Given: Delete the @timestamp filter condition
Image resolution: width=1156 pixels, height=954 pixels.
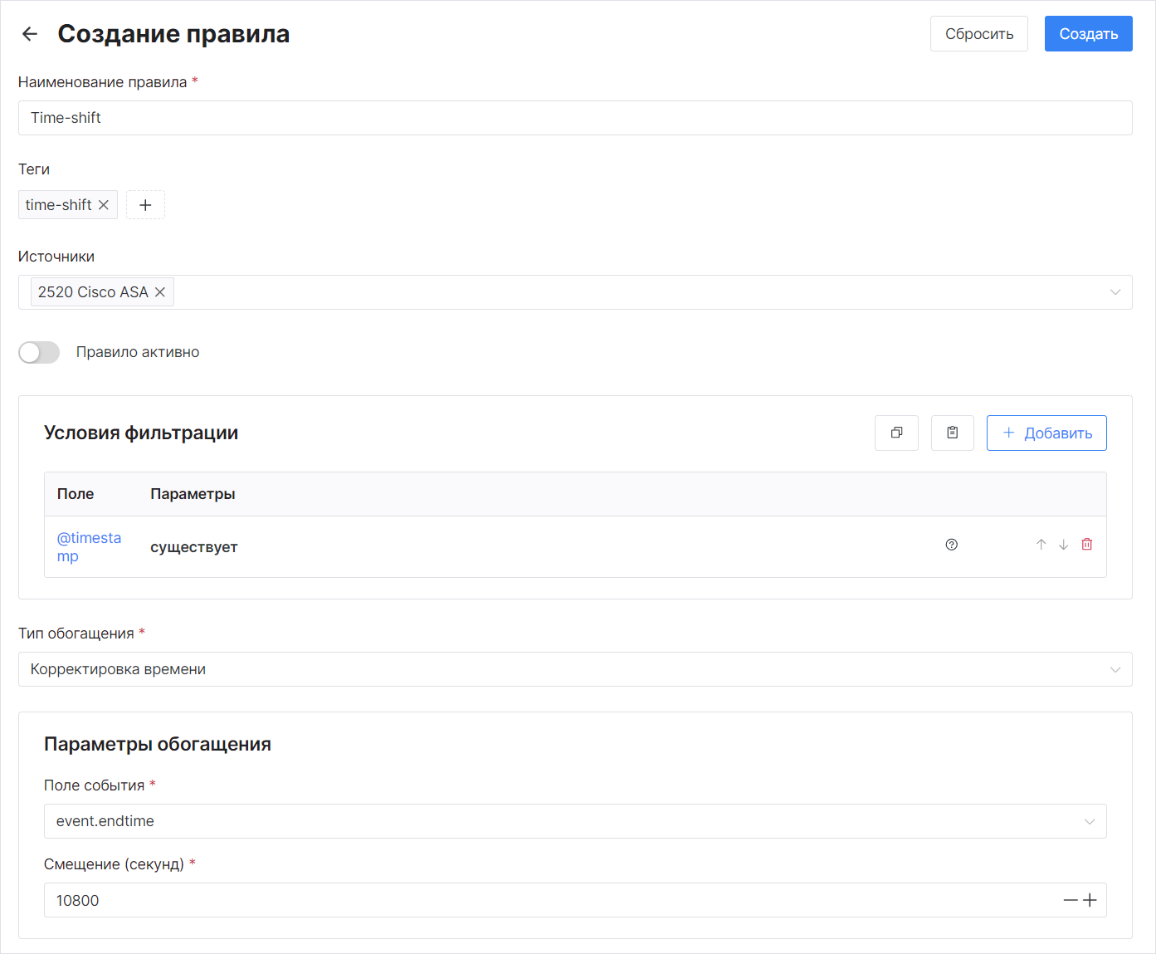Looking at the screenshot, I should pos(1086,545).
